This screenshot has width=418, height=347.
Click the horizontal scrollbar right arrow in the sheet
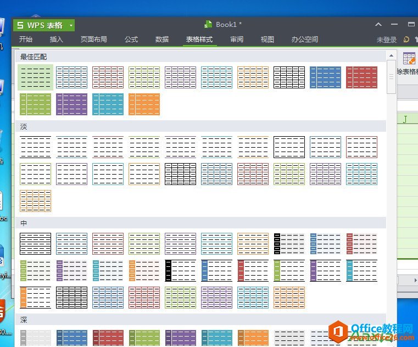tap(415, 281)
